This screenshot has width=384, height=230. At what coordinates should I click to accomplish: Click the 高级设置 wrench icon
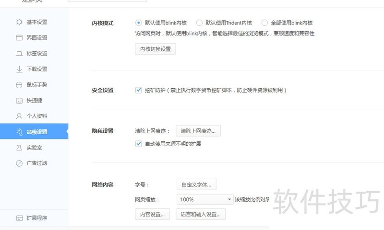pos(19,132)
